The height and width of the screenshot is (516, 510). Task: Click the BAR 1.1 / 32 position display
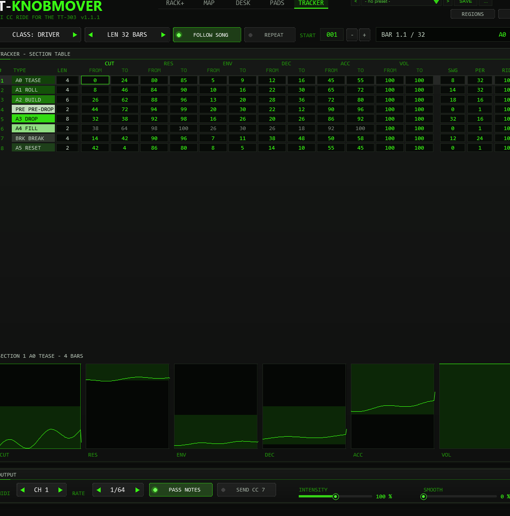tap(443, 34)
